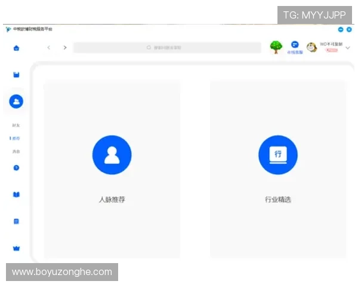The width and height of the screenshot is (358, 287).
Task: Minimize the window via blue minus button
Action: [341, 29]
